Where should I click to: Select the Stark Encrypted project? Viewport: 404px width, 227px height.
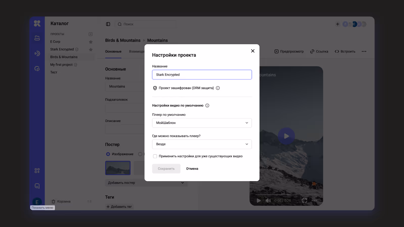click(x=62, y=49)
